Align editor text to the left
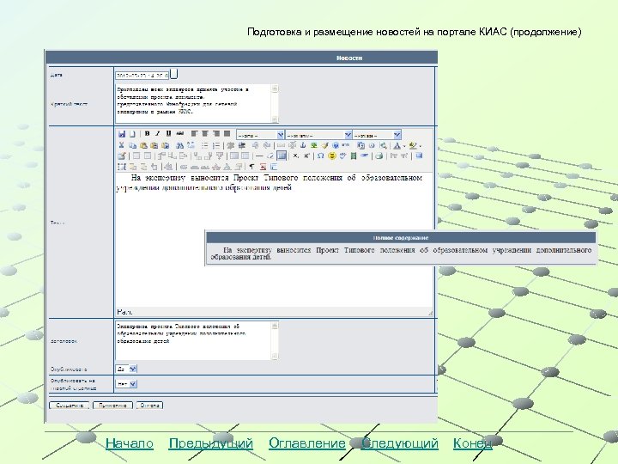Image resolution: width=618 pixels, height=464 pixels. click(194, 133)
